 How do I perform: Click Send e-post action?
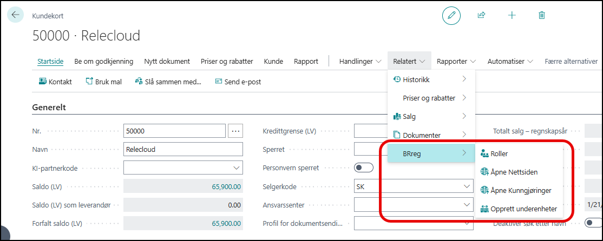(238, 82)
